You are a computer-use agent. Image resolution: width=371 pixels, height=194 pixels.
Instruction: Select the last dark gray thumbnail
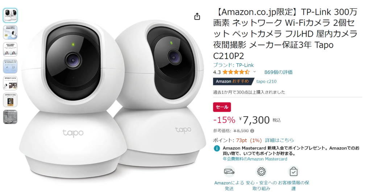[10, 117]
